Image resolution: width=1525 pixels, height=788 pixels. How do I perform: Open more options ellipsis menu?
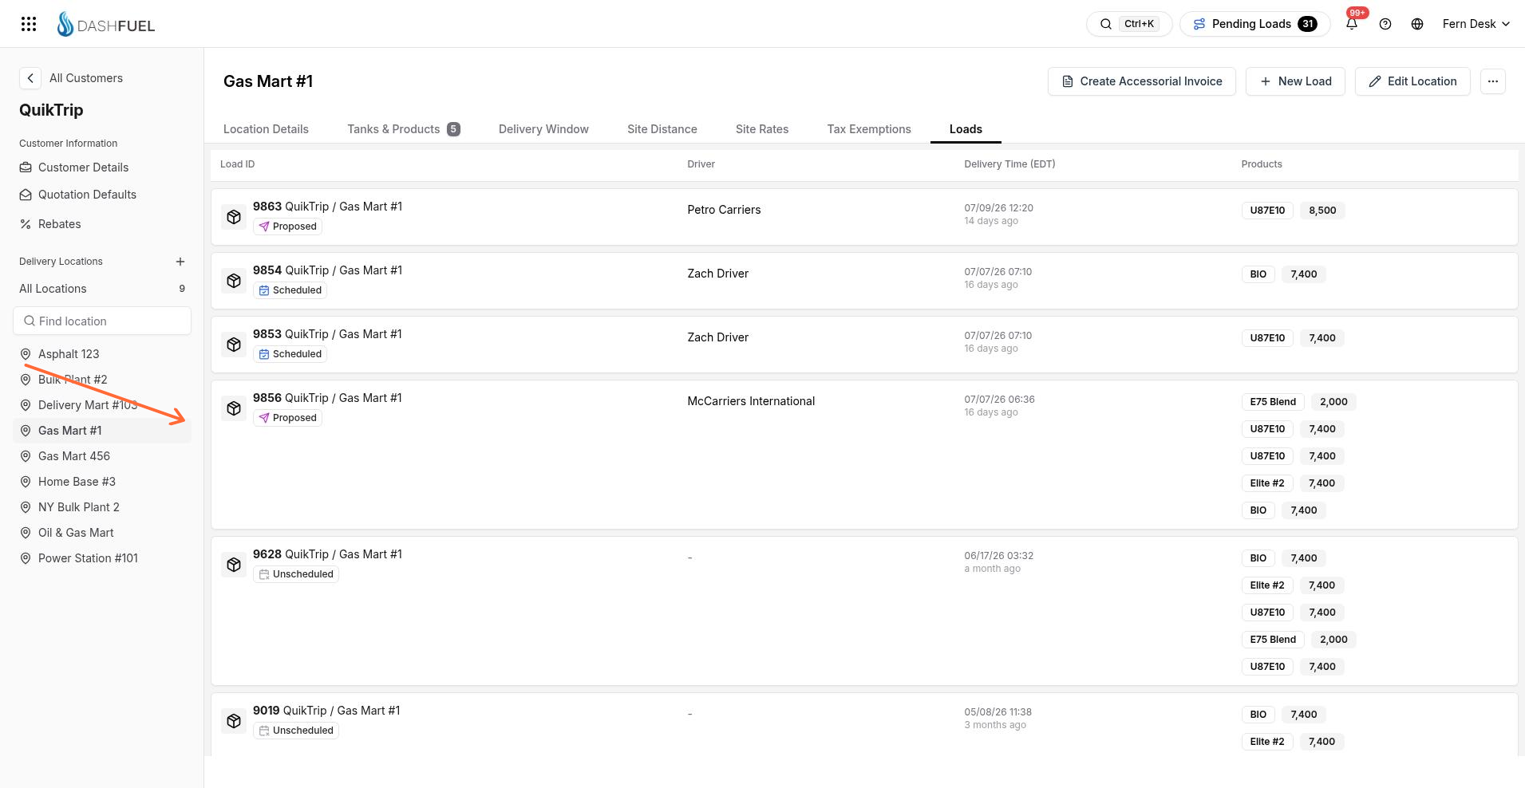tap(1493, 81)
